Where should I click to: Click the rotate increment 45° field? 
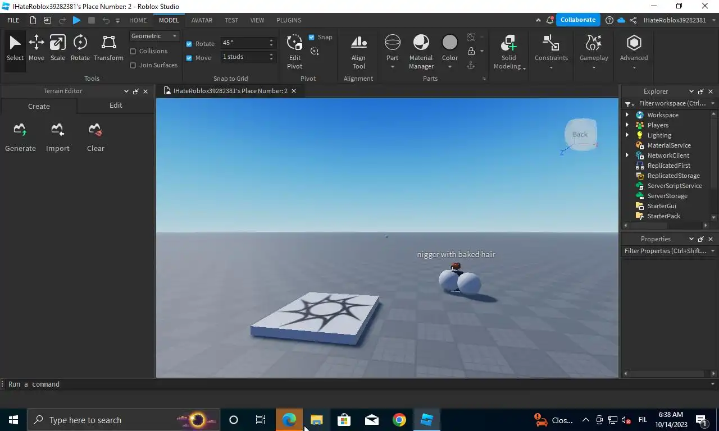coord(244,43)
